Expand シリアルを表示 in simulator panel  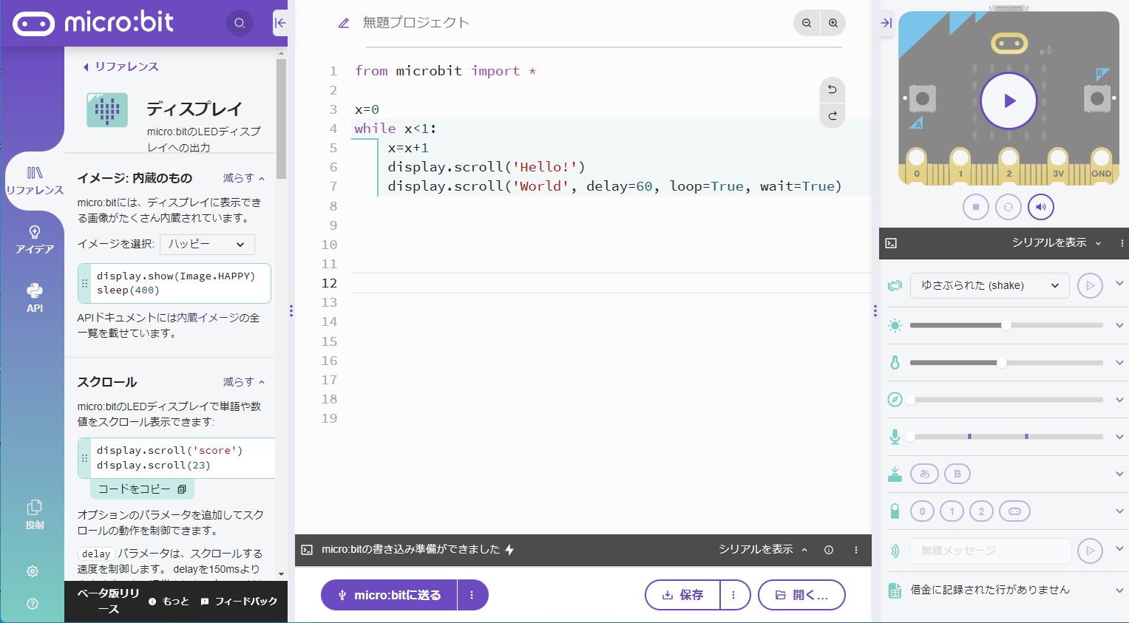[x=1057, y=243]
